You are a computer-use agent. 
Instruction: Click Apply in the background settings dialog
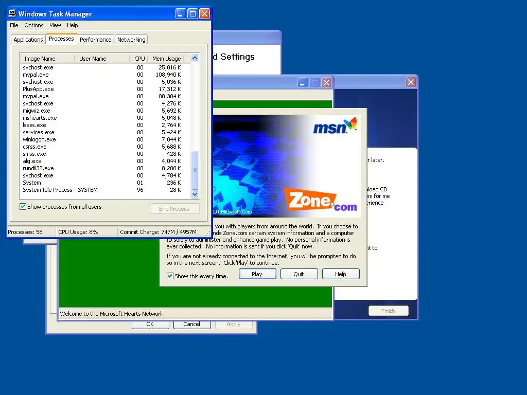point(234,324)
